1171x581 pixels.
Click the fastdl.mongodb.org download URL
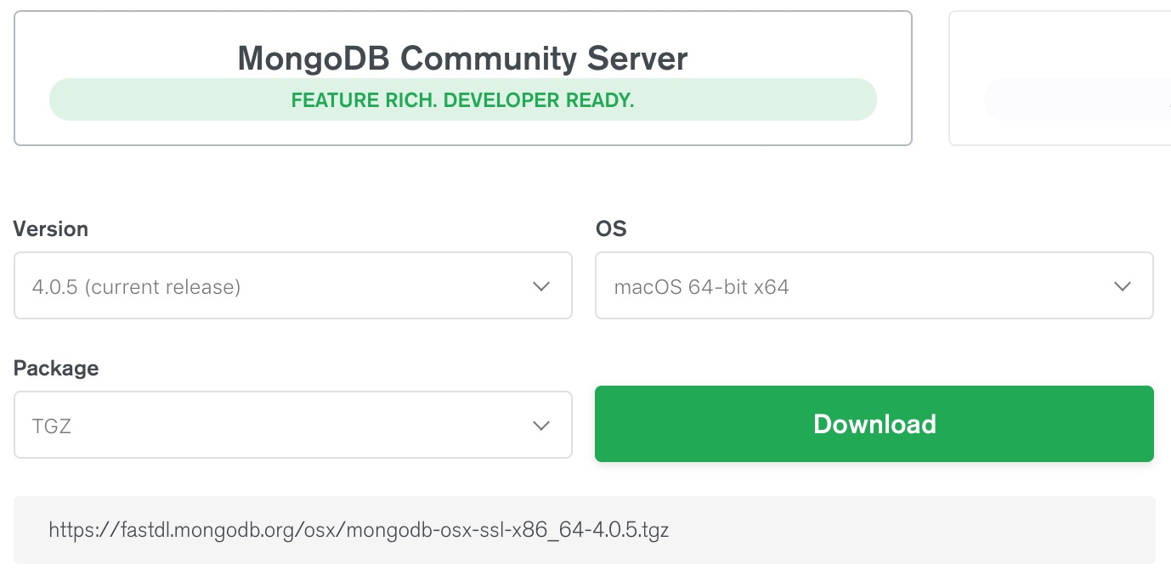click(x=359, y=531)
